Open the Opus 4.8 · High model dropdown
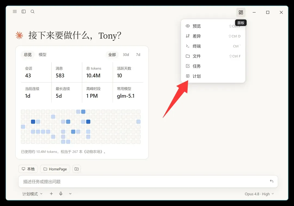This screenshot has width=294, height=206. coord(259,194)
